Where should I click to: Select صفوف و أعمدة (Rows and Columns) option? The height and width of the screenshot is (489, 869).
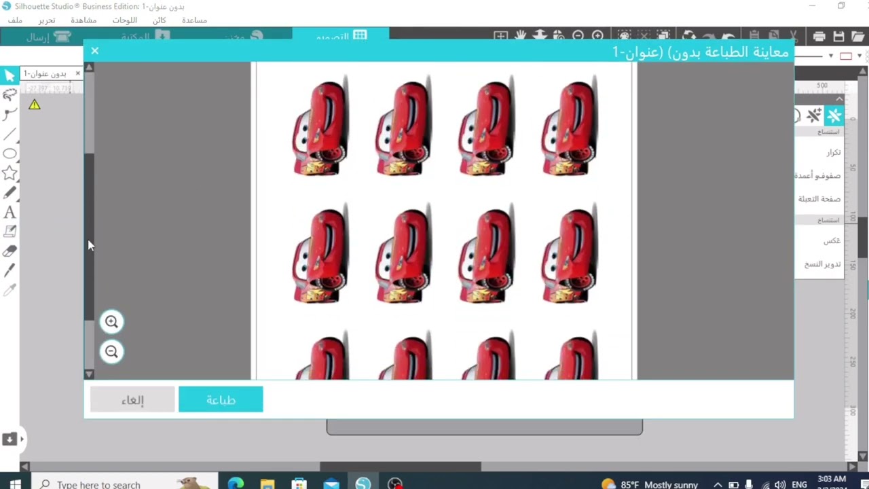coord(818,176)
